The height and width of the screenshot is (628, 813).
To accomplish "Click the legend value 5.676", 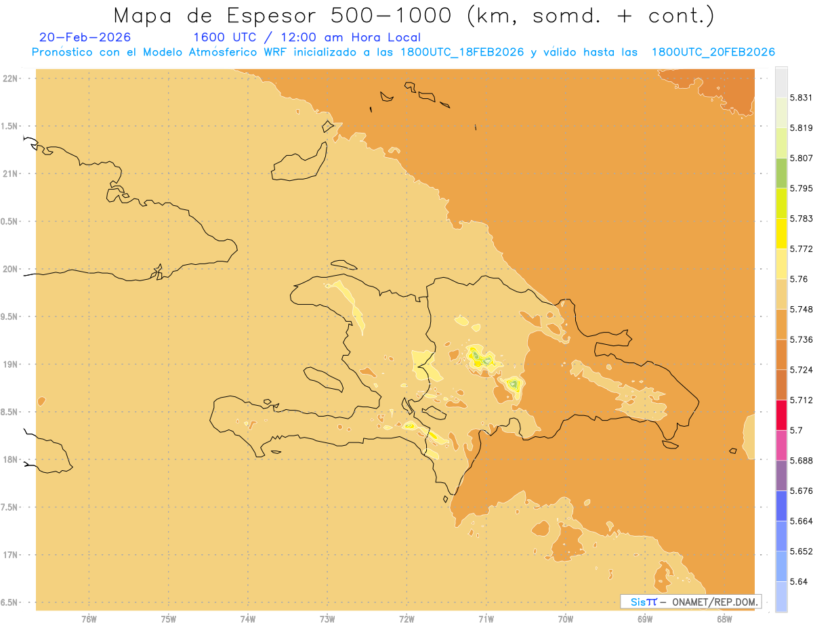I will click(801, 490).
